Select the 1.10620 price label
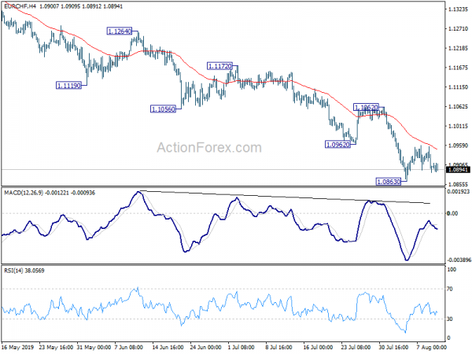Screen dimensions: 472x354 [366, 107]
